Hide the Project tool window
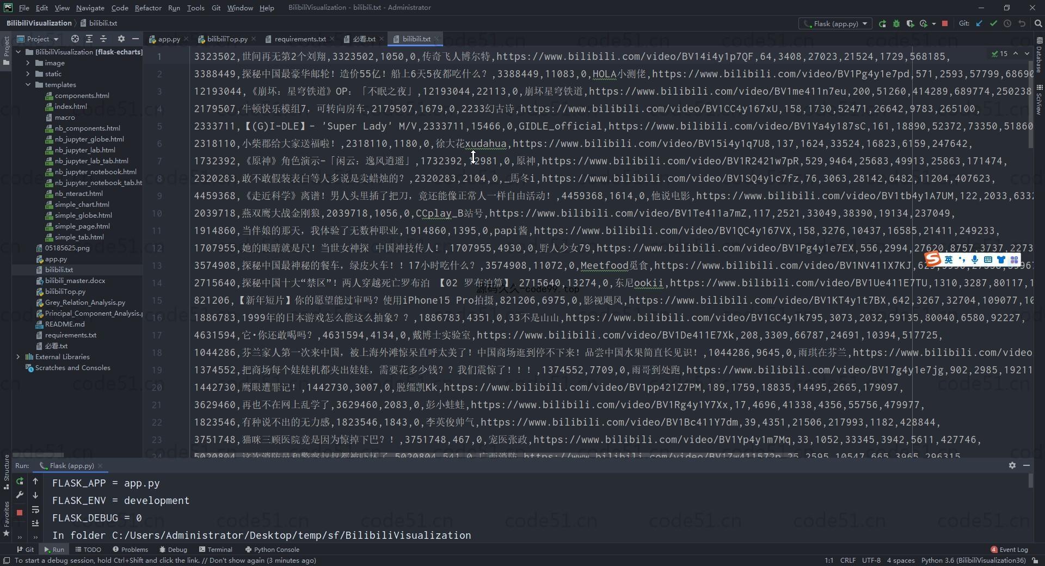 (136, 39)
